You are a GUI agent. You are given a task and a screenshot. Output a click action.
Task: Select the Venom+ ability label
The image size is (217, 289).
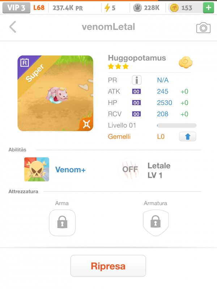click(70, 169)
